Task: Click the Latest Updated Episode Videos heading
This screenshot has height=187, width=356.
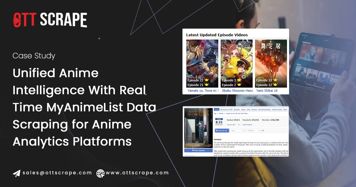Action: click(x=217, y=35)
